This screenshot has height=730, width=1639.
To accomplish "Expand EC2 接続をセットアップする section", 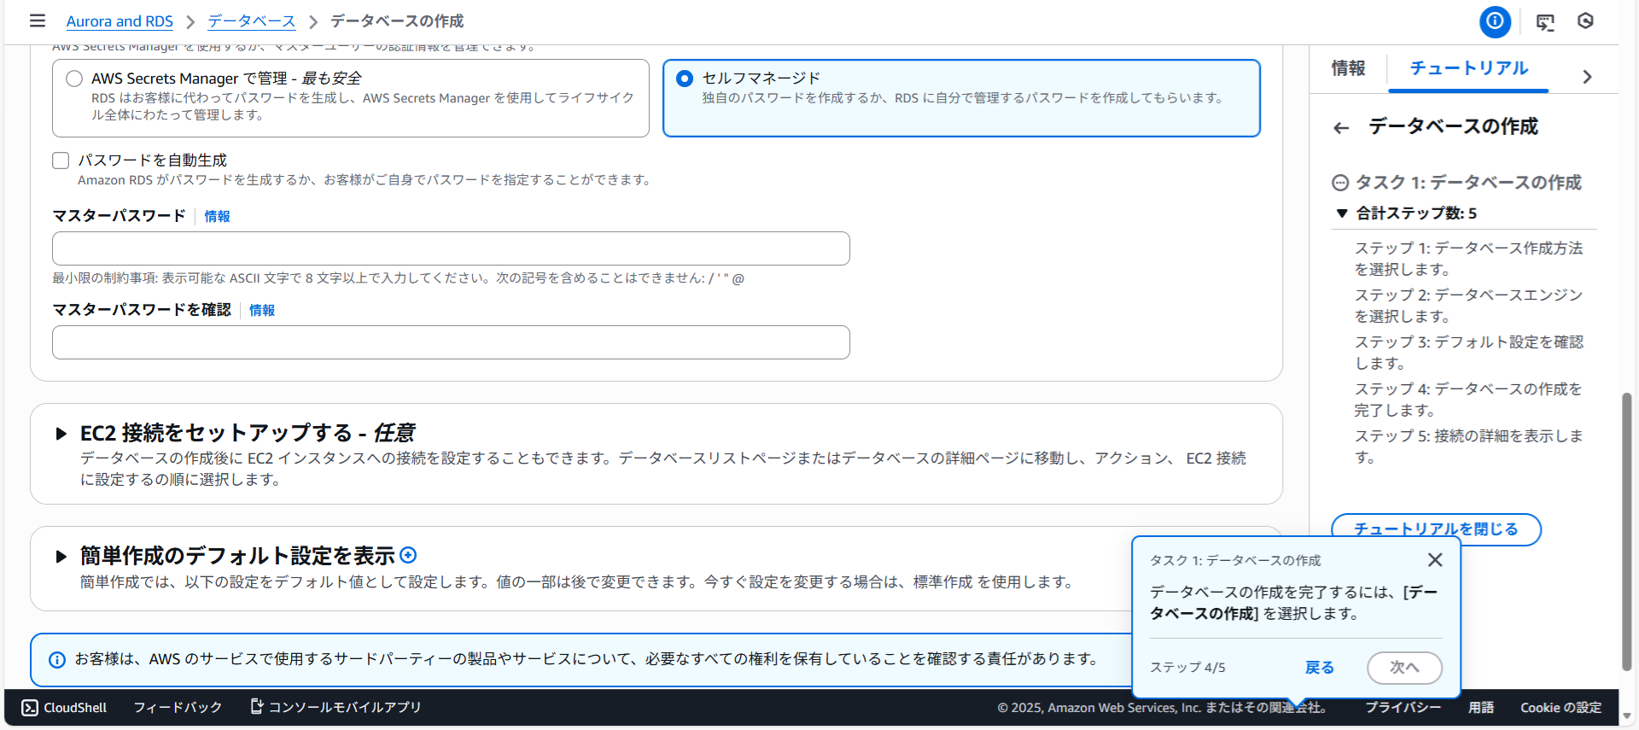I will tap(61, 434).
